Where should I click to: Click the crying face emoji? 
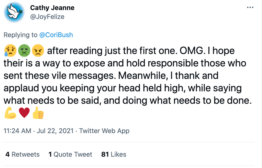pyautogui.click(x=10, y=51)
